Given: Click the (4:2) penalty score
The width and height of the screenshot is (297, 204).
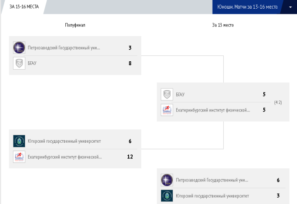Looking at the screenshot, I should 278,102.
